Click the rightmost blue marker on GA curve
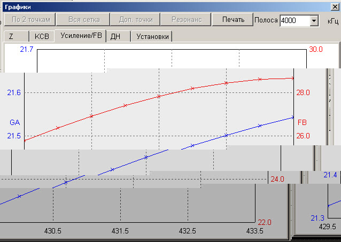The image size is (341, 242). point(293,117)
